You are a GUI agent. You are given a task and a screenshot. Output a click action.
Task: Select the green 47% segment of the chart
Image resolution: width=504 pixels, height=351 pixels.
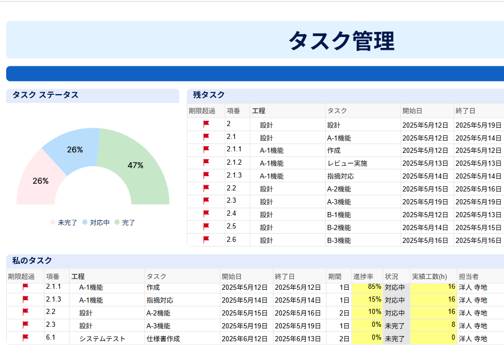point(136,165)
